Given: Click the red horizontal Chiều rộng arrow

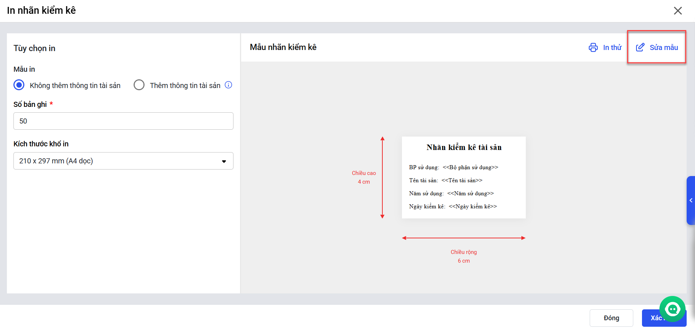Looking at the screenshot, I should [464, 238].
